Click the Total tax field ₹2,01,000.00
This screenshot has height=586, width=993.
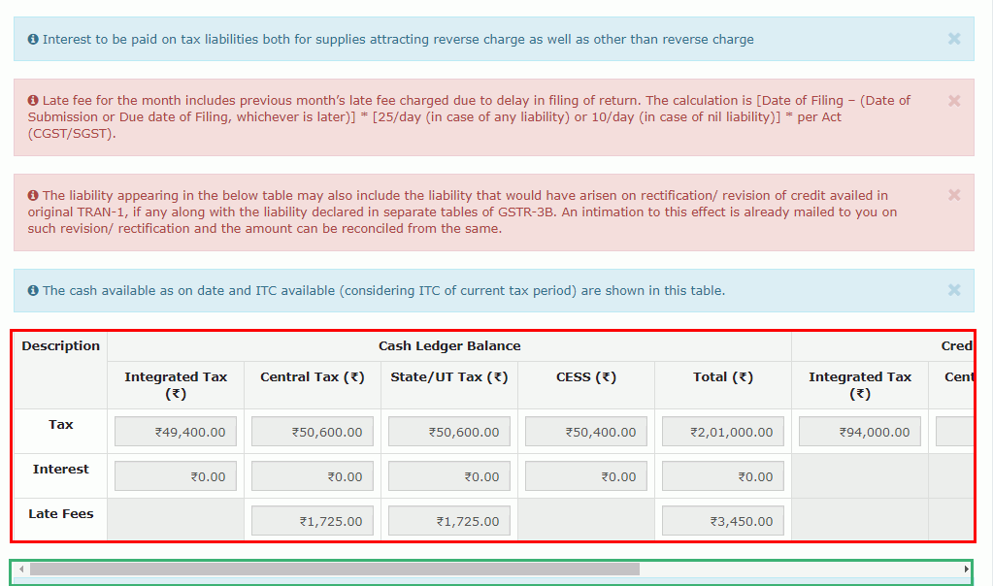[x=723, y=432]
